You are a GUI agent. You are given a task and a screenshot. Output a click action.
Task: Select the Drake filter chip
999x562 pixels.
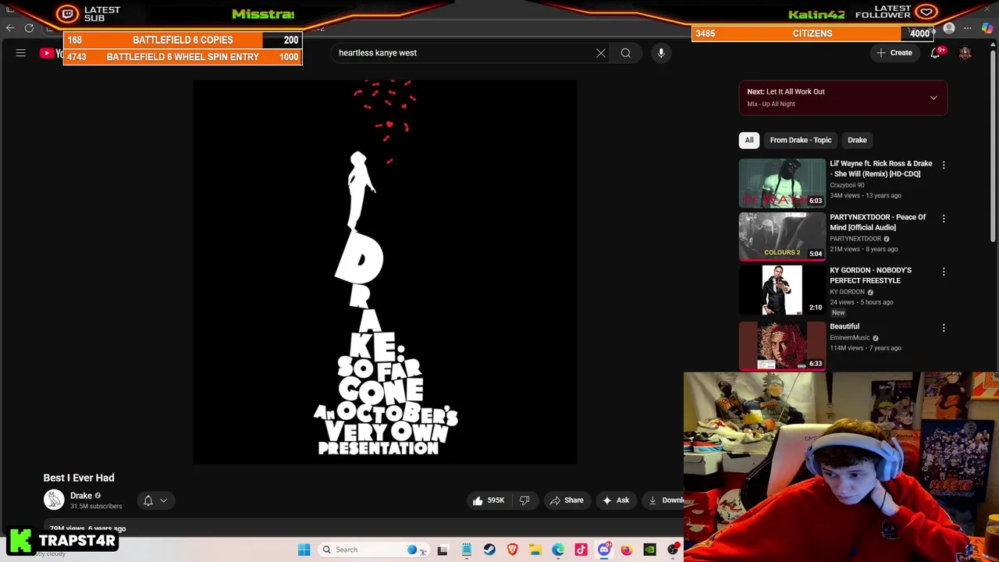pos(857,140)
